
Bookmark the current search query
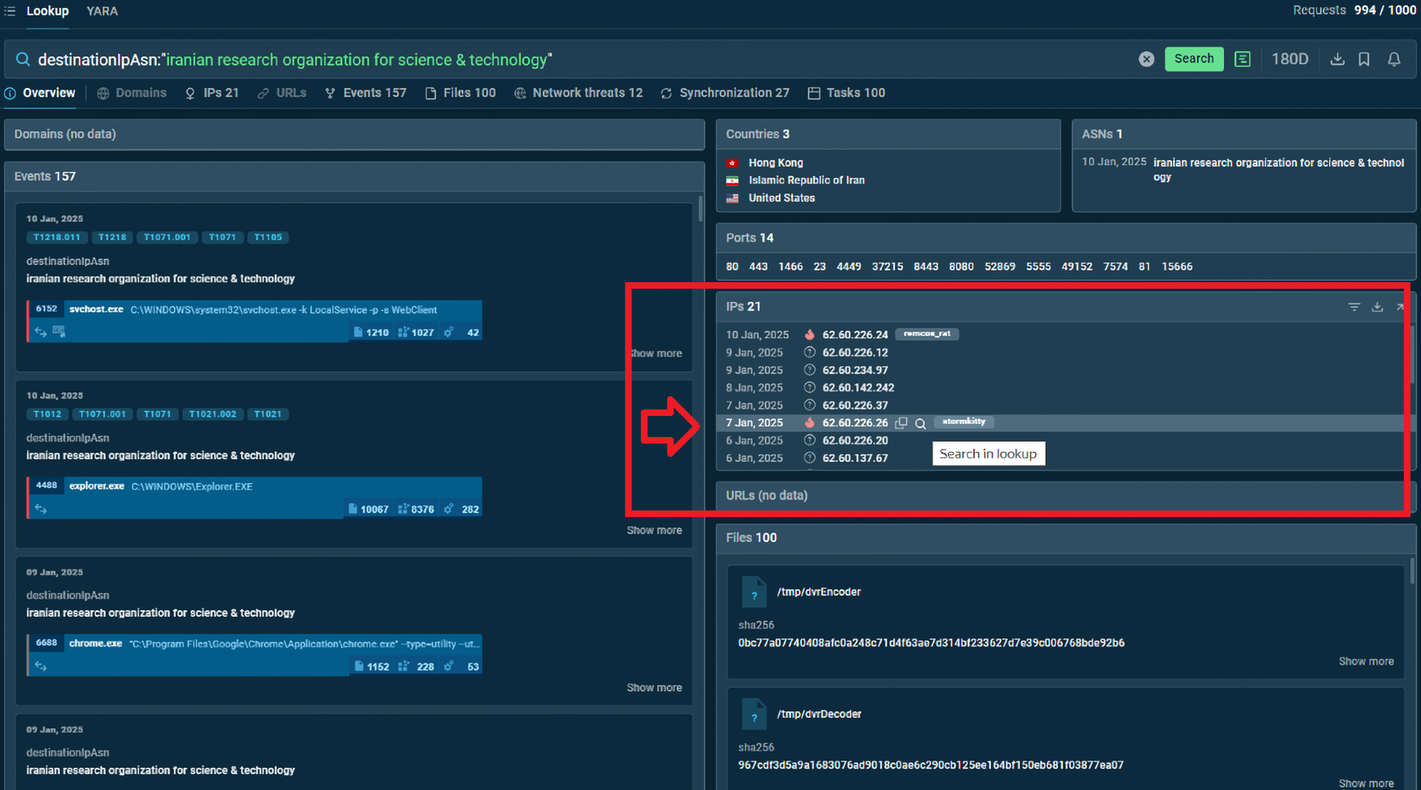(1364, 58)
